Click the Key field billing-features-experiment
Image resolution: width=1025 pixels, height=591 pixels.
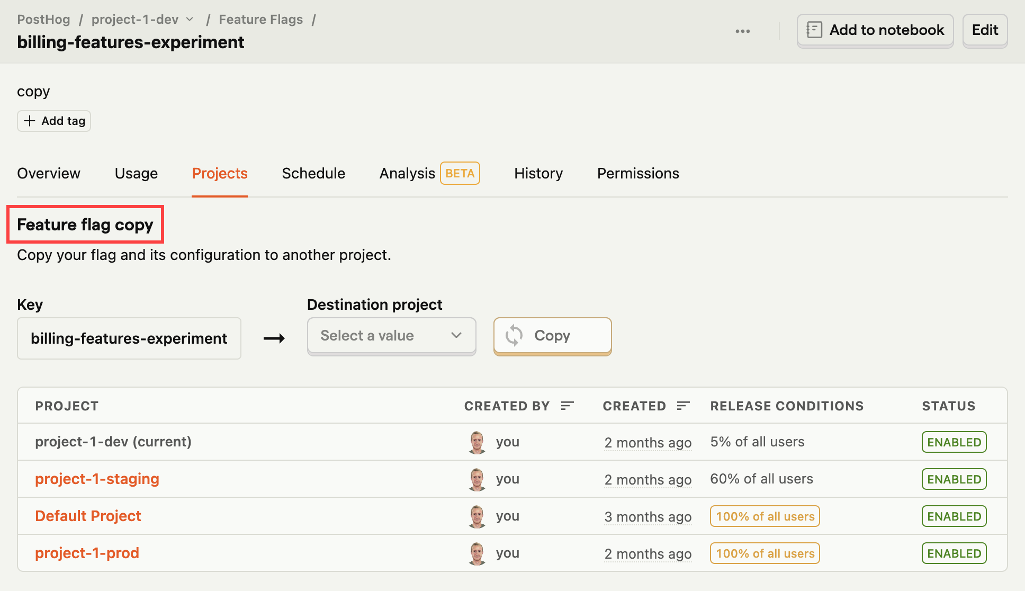pos(129,338)
